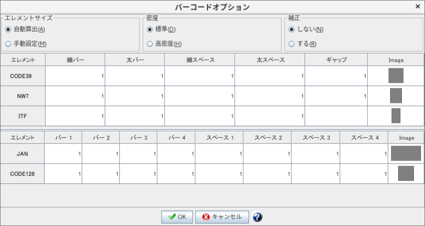The width and height of the screenshot is (425, 226).
Task: Choose 標準 density option
Action: click(x=150, y=29)
